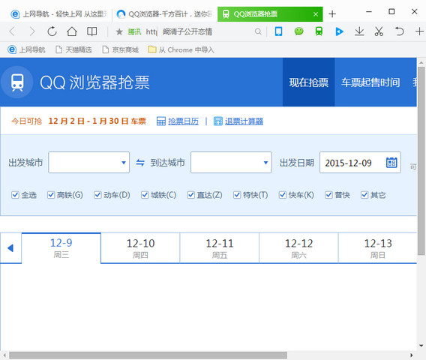Uncheck 高铁(G) train type
Viewport: 426px width, 360px height.
[51, 195]
